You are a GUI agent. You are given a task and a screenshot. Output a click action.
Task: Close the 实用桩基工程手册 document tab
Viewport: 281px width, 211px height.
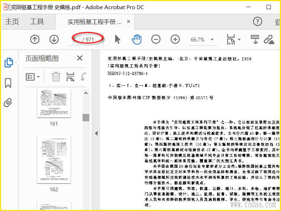click(129, 22)
